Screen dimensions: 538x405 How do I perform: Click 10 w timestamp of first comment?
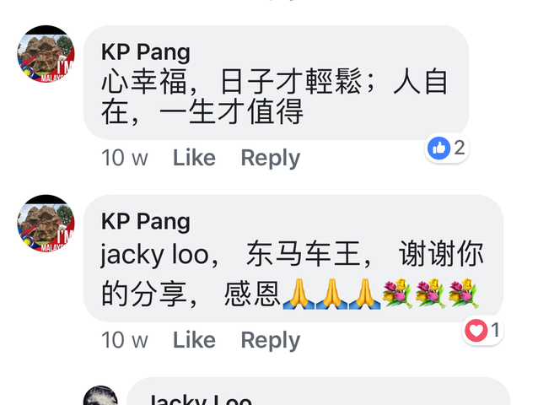point(125,158)
